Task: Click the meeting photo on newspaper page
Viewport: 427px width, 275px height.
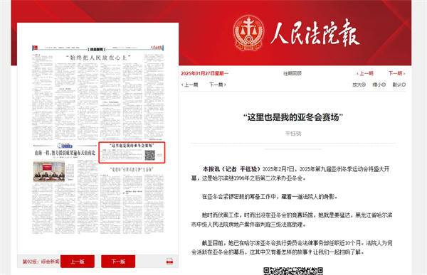Action: coord(49,171)
